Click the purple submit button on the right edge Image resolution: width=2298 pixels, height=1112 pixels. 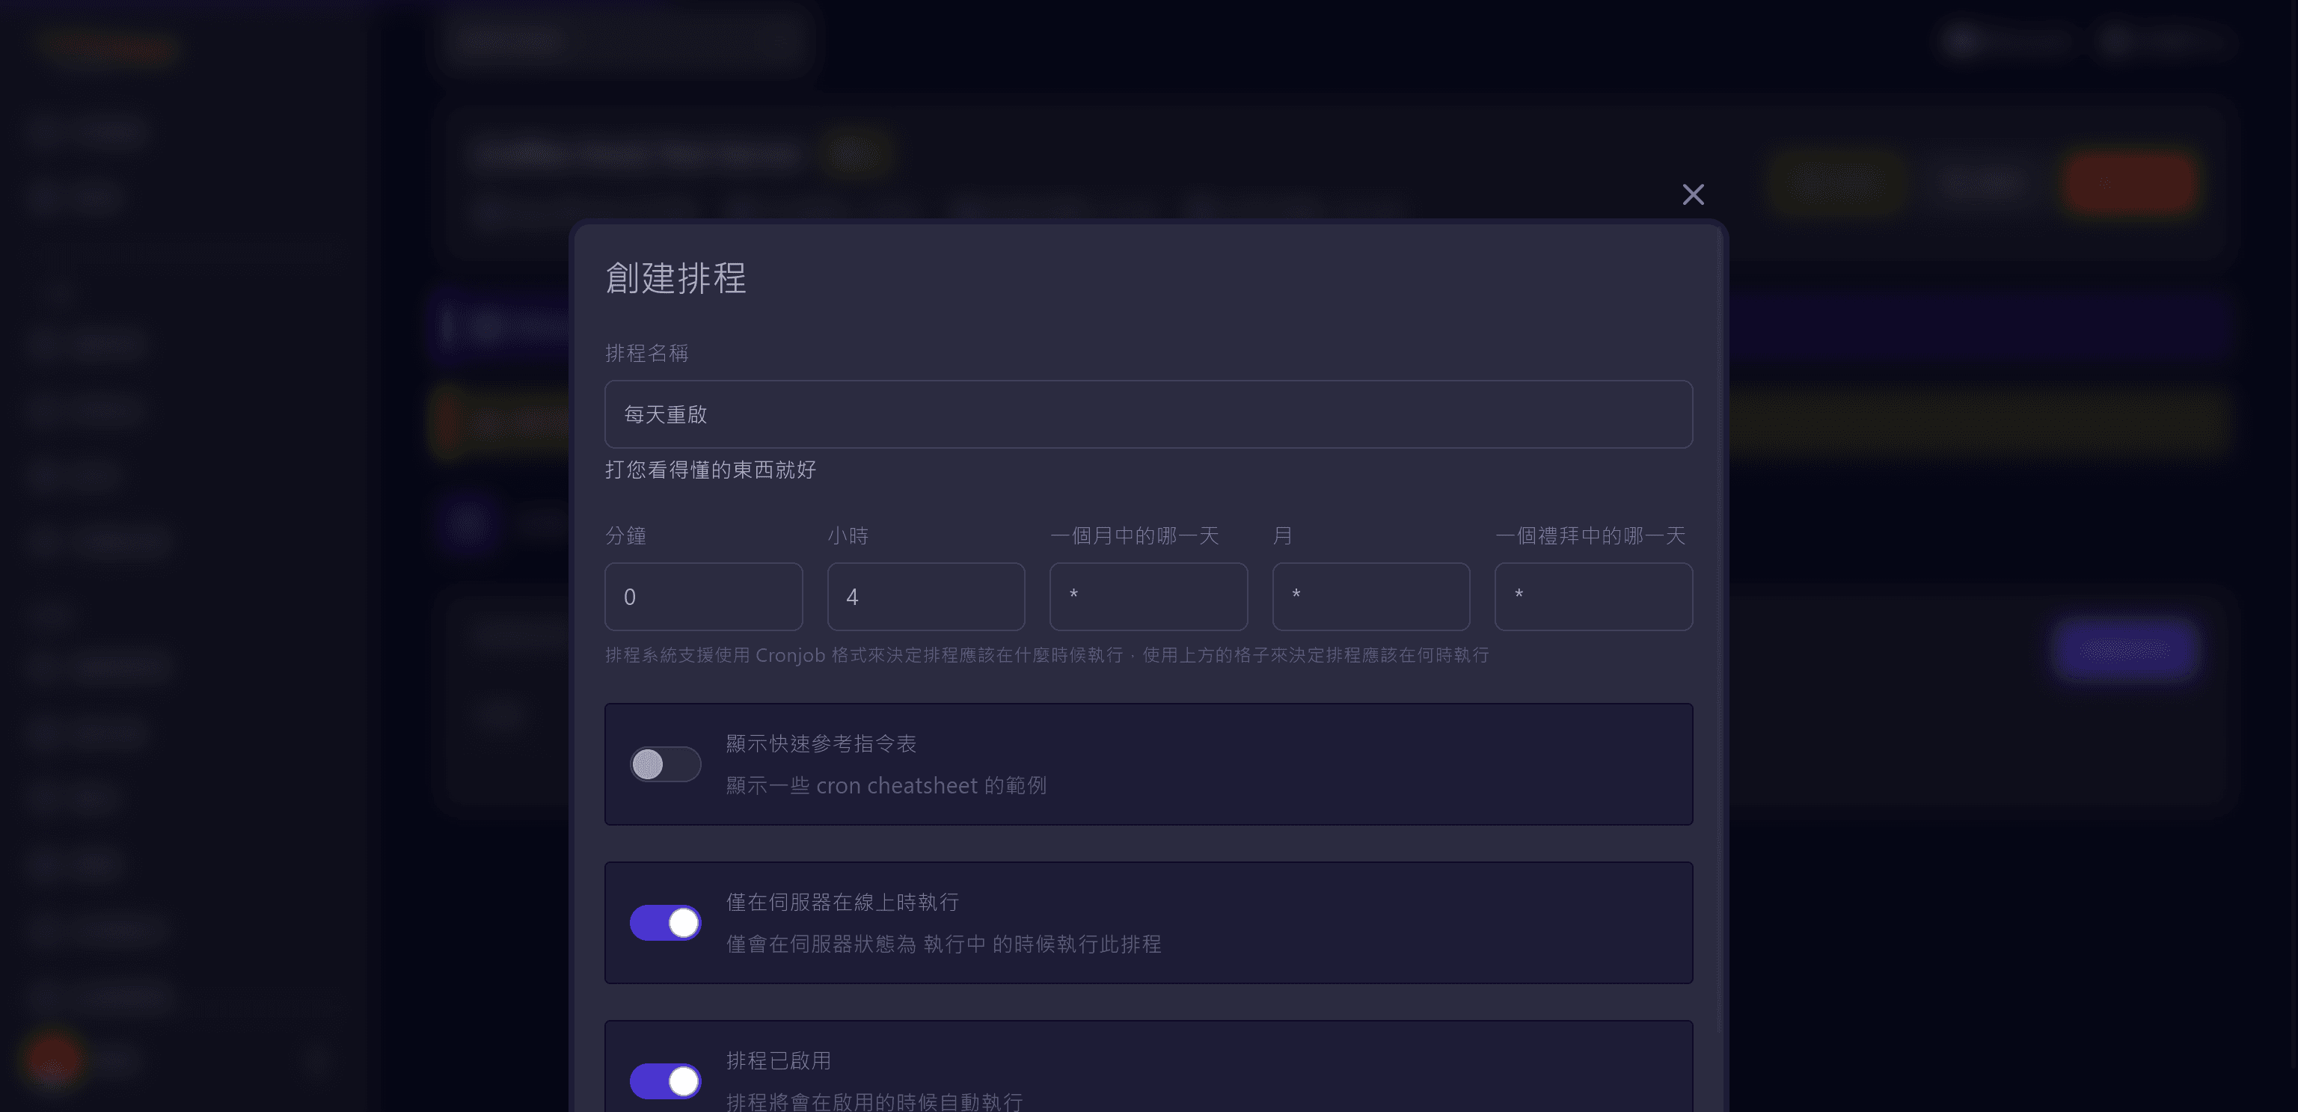click(2126, 650)
